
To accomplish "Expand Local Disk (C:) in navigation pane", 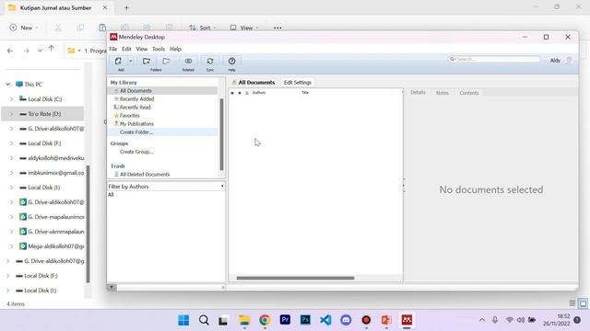I will pyautogui.click(x=11, y=99).
